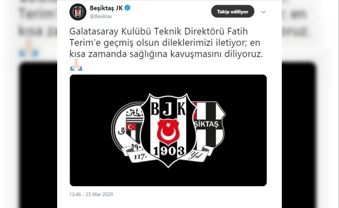
Task: Click the central BJK 1903 crest
Action: [x=168, y=130]
